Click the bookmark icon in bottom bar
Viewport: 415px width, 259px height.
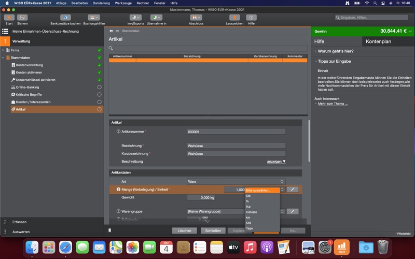pos(109,231)
